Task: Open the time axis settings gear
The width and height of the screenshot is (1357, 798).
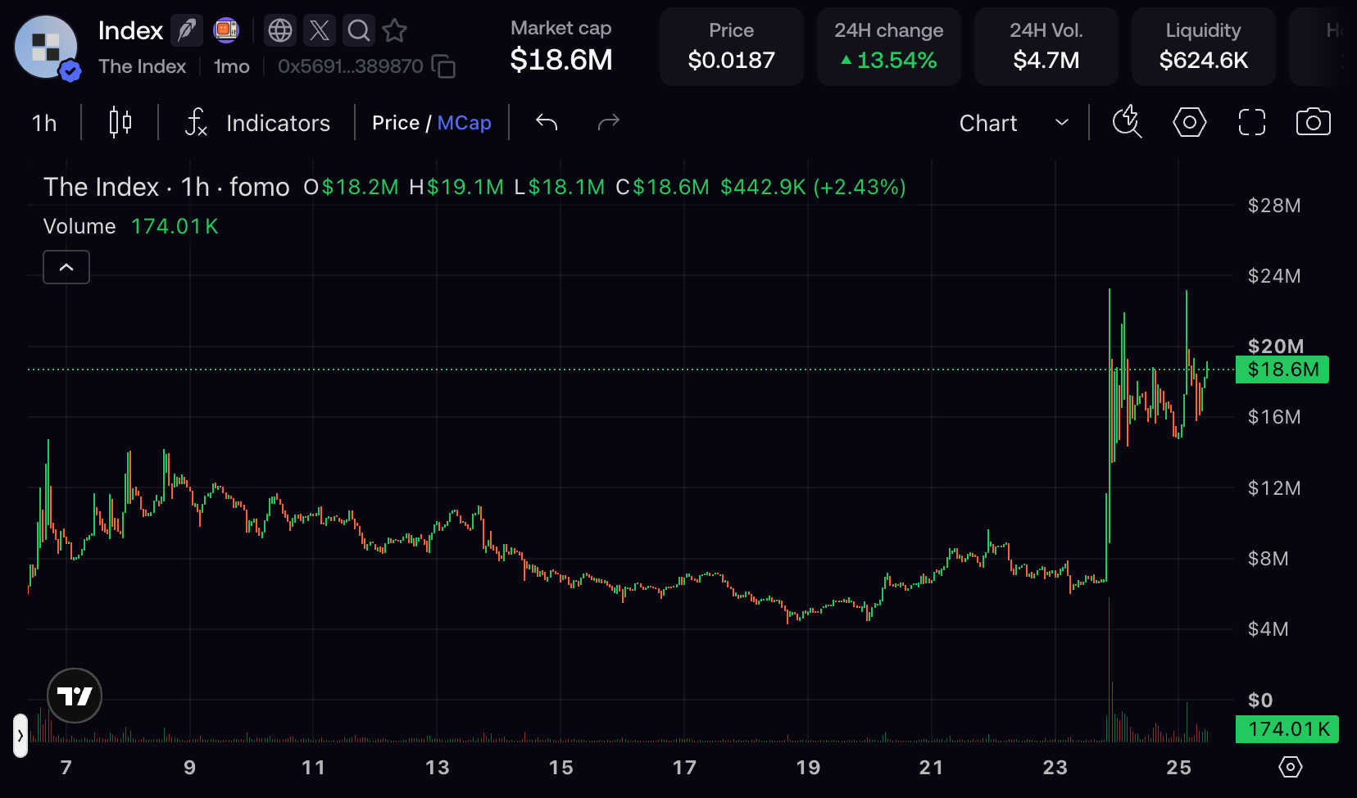Action: [x=1291, y=768]
